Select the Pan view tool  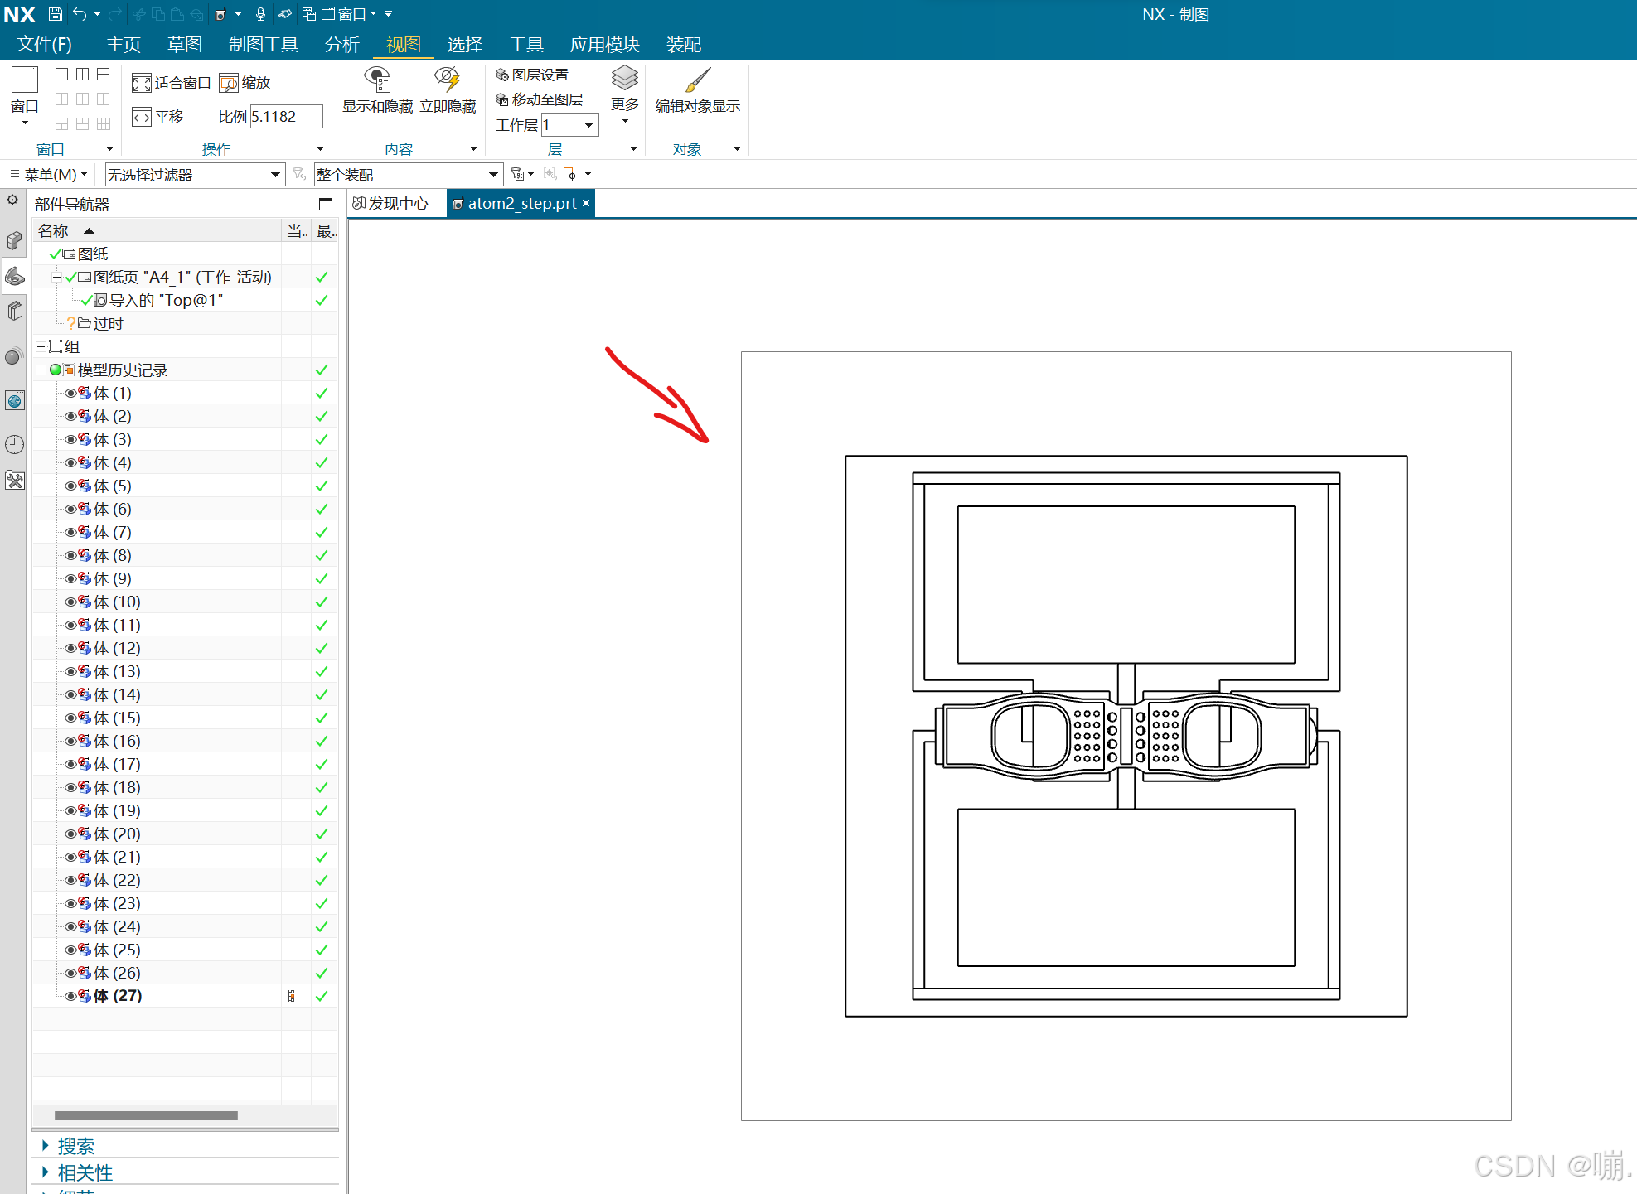click(x=142, y=117)
